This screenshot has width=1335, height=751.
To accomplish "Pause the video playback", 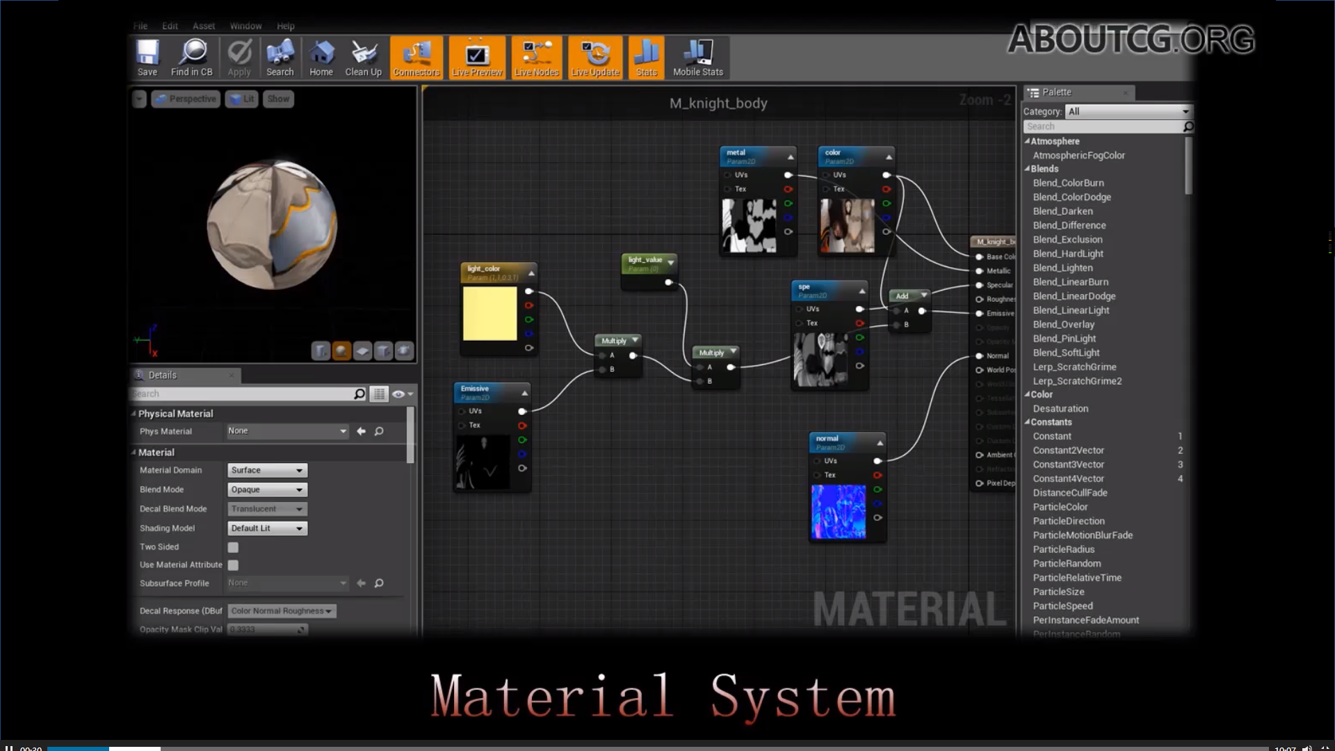I will [x=9, y=748].
